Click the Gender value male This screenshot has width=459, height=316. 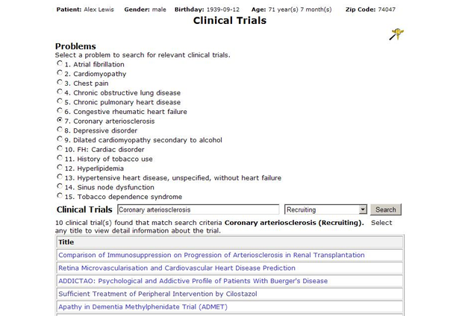coord(159,10)
